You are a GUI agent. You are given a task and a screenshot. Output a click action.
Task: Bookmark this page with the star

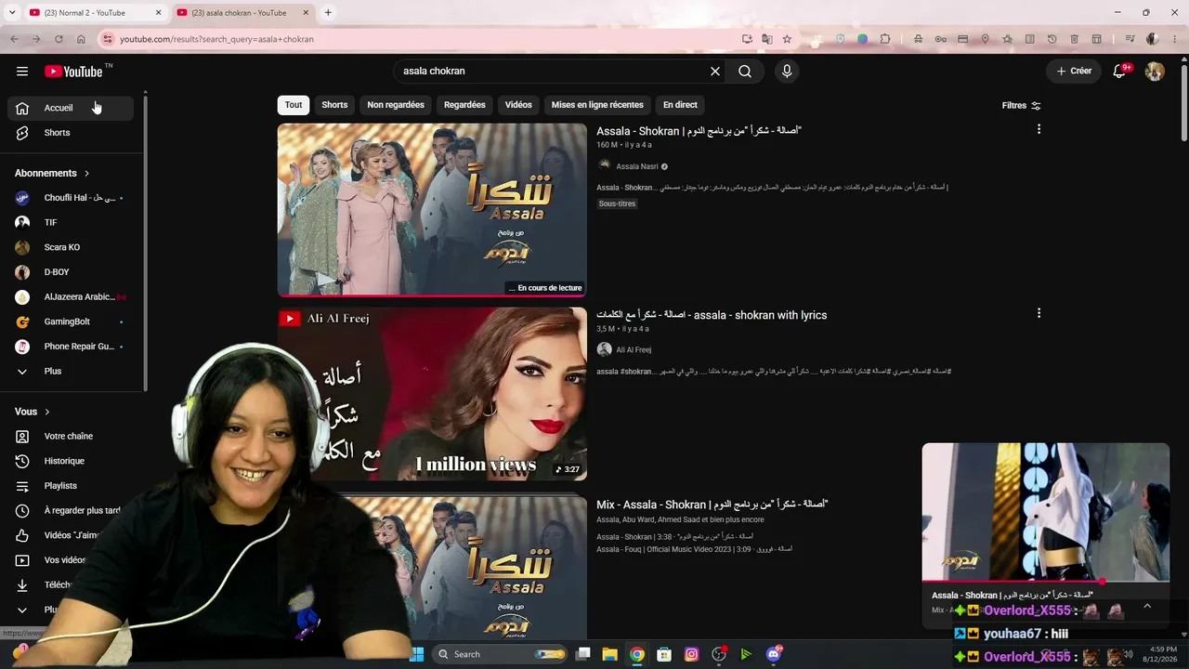click(787, 39)
